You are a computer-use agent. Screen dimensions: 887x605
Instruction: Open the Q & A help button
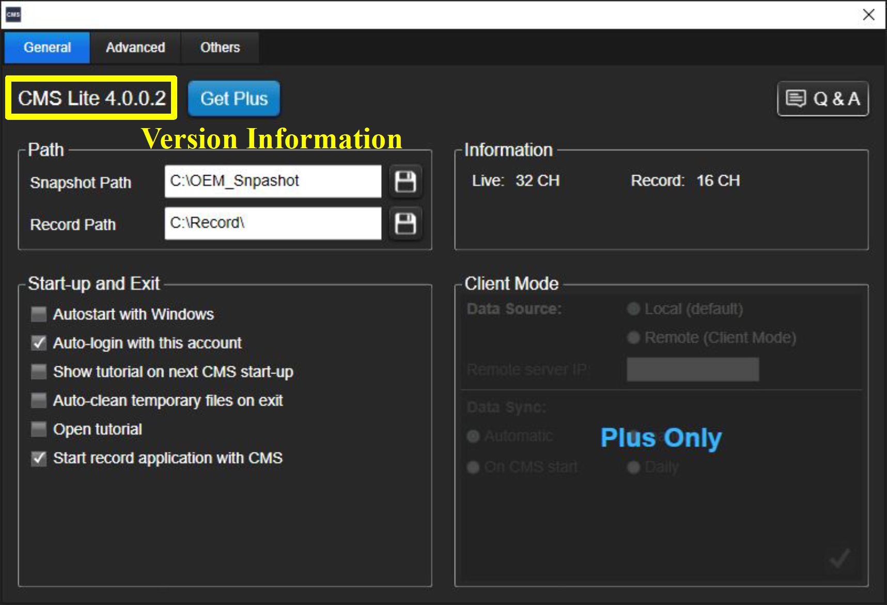[822, 99]
